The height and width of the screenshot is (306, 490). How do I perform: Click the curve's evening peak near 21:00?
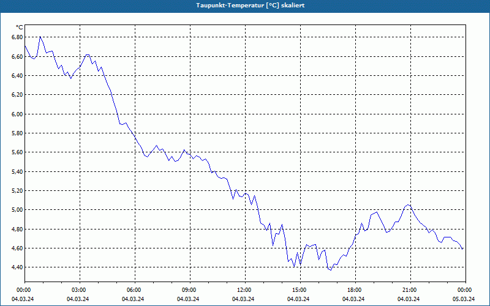[408, 205]
